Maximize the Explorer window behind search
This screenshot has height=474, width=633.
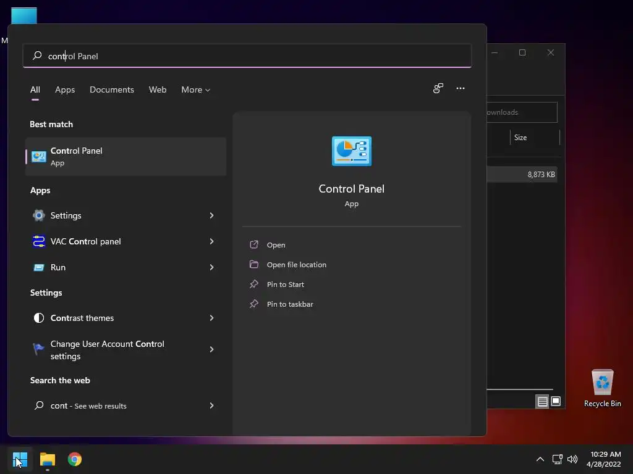coord(522,52)
